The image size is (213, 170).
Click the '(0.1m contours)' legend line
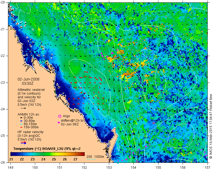pyautogui.click(x=29, y=93)
